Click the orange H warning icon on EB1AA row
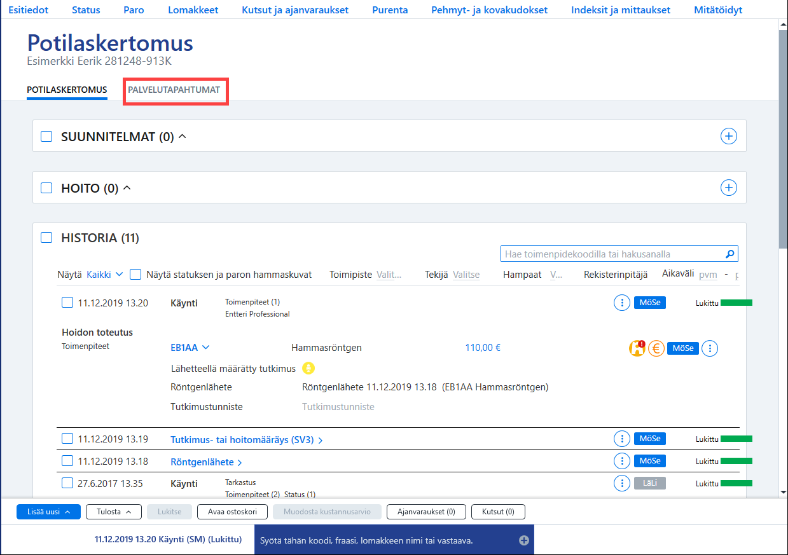This screenshot has width=788, height=555. (x=637, y=348)
